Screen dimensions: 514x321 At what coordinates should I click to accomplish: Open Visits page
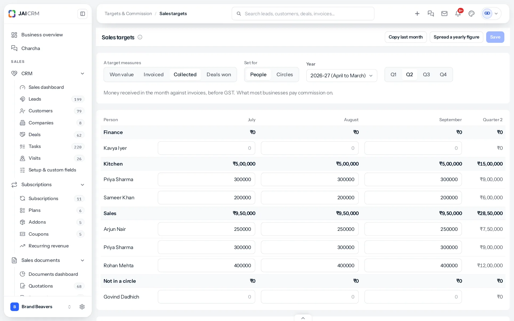52,158
